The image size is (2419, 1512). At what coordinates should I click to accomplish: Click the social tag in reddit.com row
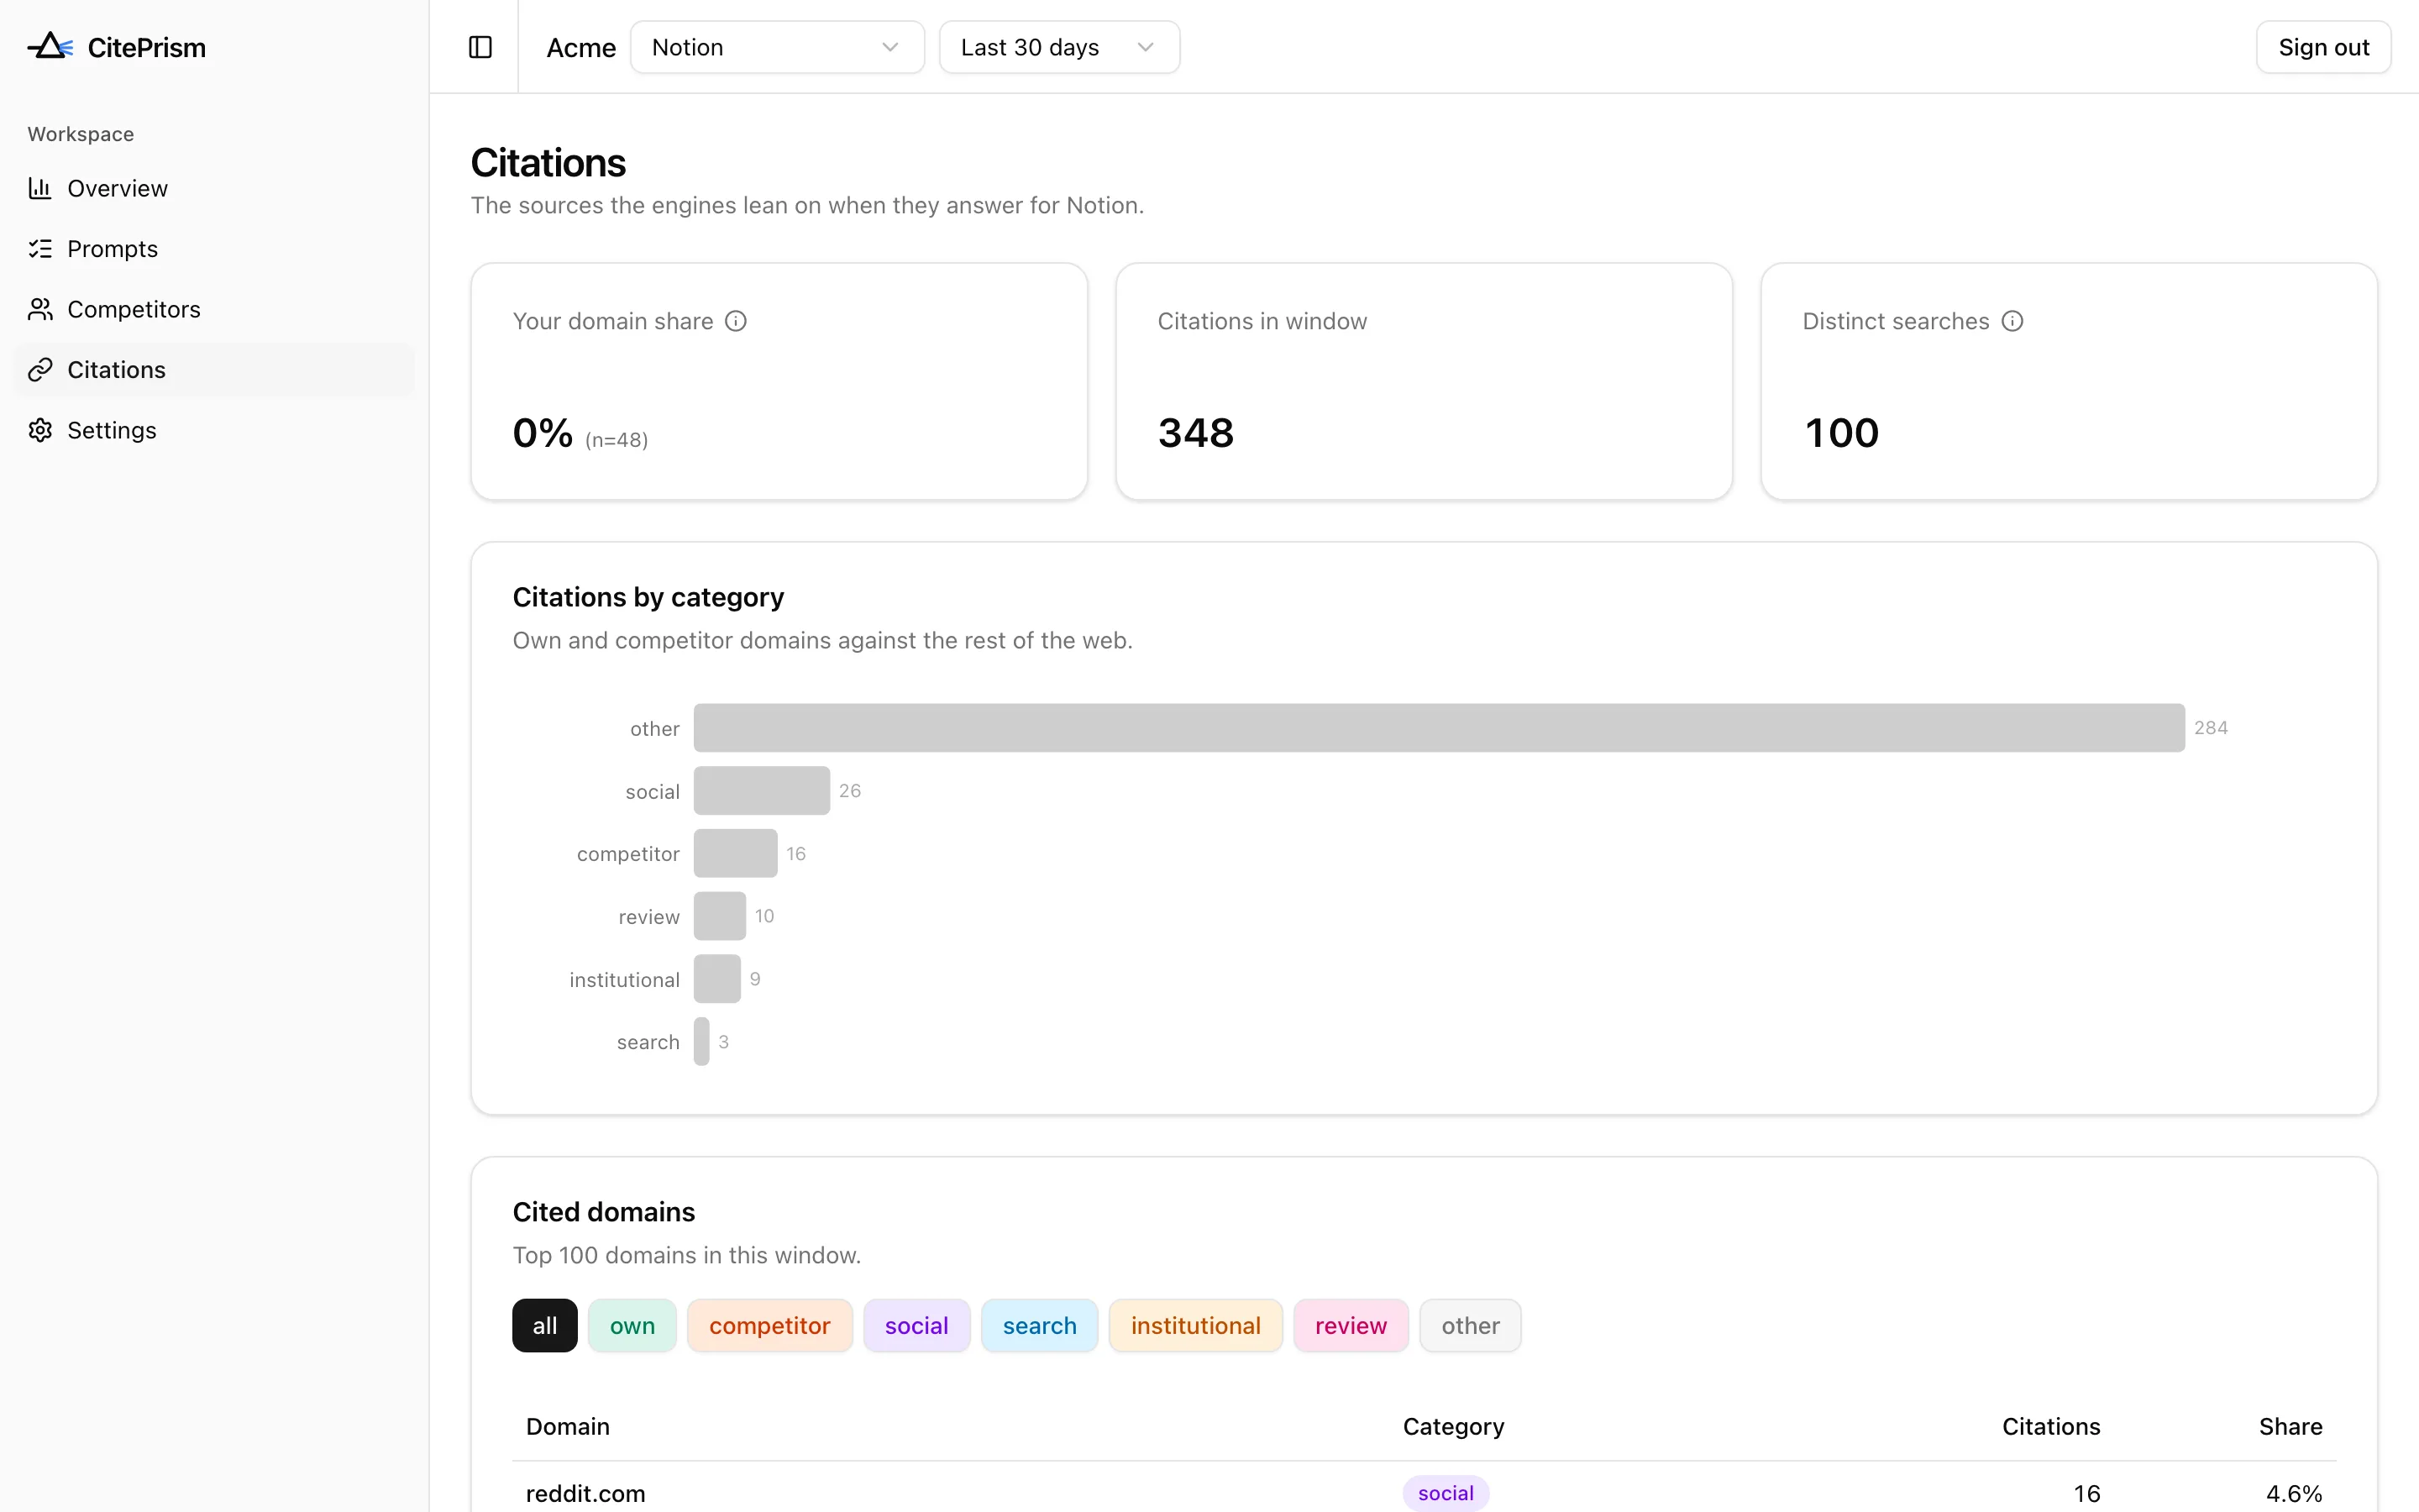click(1446, 1493)
